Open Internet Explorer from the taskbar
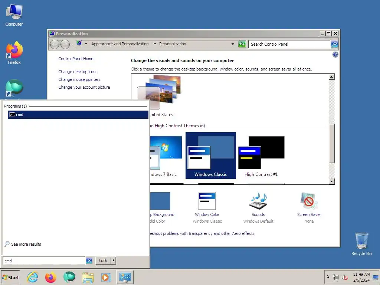Screen dimensions: 380x285 [33, 277]
